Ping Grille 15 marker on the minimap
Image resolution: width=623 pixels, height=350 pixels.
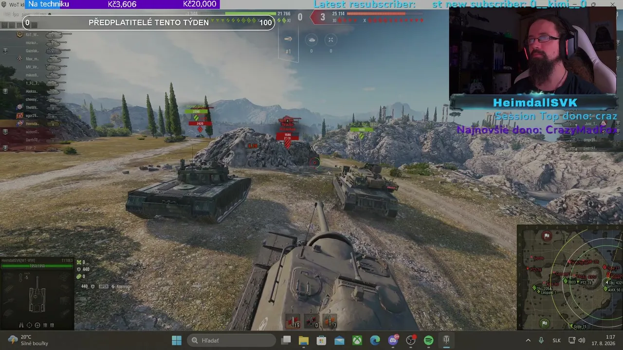pyautogui.click(x=579, y=326)
